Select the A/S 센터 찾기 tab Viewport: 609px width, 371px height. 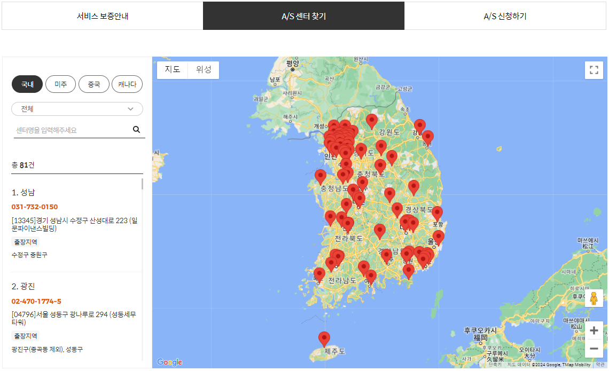pos(304,16)
